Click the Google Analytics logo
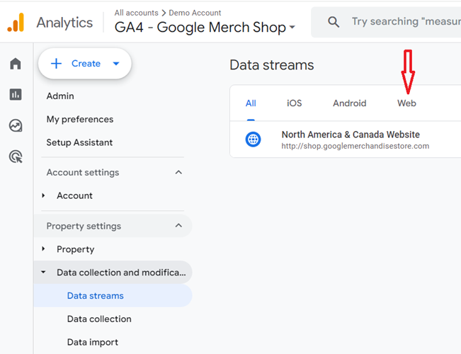This screenshot has width=461, height=354. coord(16,23)
